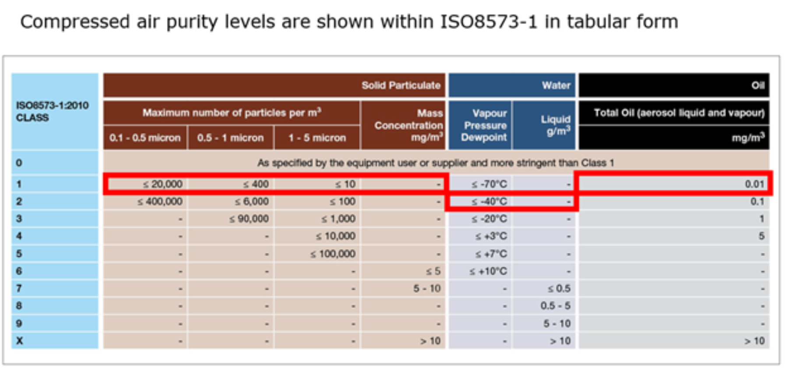Click the blue 'Water' header
Screen dimensions: 788x375
point(512,85)
